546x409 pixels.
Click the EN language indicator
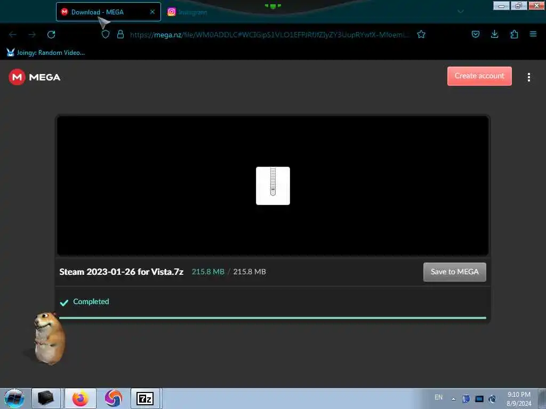pyautogui.click(x=438, y=397)
